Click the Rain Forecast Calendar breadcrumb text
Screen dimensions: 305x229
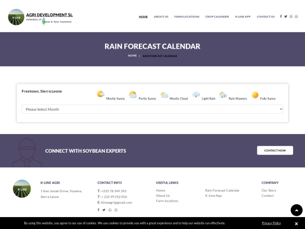click(x=160, y=56)
